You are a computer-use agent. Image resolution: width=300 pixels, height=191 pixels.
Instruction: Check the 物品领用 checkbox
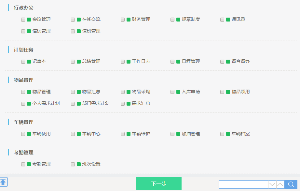(222, 92)
